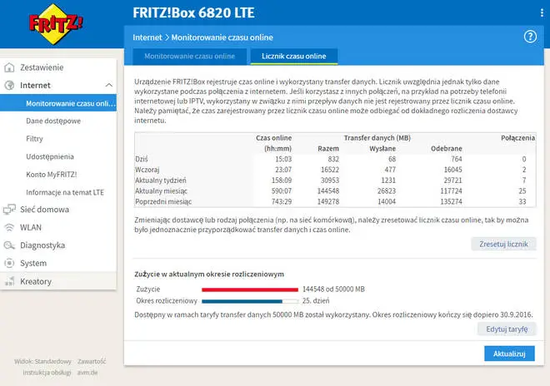Click the Edytuj taryfę button
Image resolution: width=550 pixels, height=386 pixels.
click(507, 329)
